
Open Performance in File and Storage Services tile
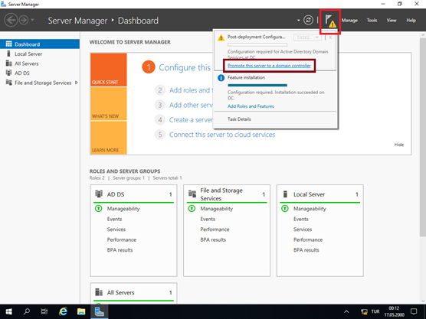215,229
